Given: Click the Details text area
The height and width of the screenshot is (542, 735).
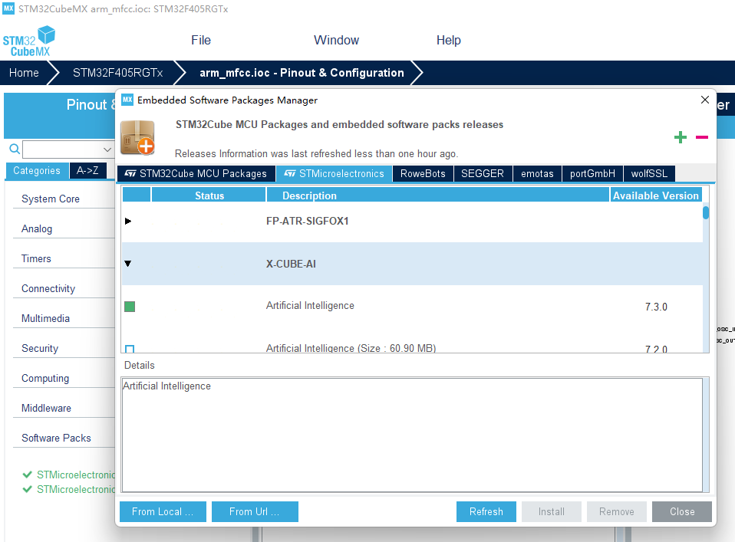Looking at the screenshot, I should 412,435.
